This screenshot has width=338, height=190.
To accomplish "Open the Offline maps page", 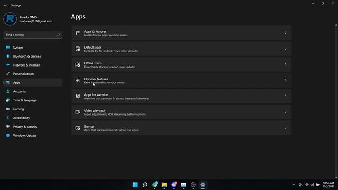I will 181,64.
